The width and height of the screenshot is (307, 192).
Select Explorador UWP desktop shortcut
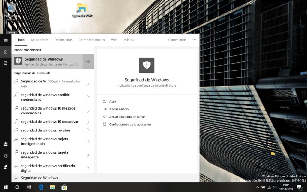click(82, 10)
